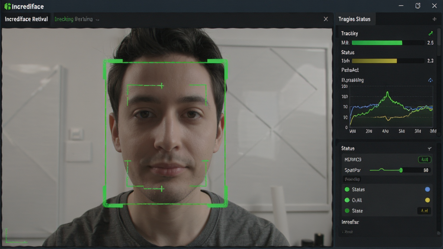Click the green Incrediface logo icon
The width and height of the screenshot is (443, 249).
pos(8,6)
